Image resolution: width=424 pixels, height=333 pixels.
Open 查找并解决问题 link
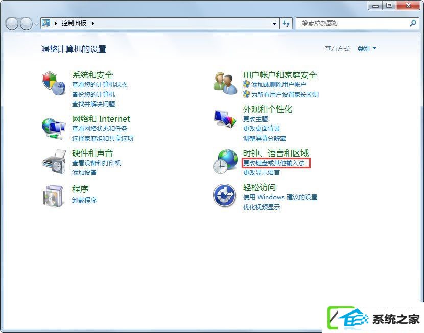[x=93, y=104]
